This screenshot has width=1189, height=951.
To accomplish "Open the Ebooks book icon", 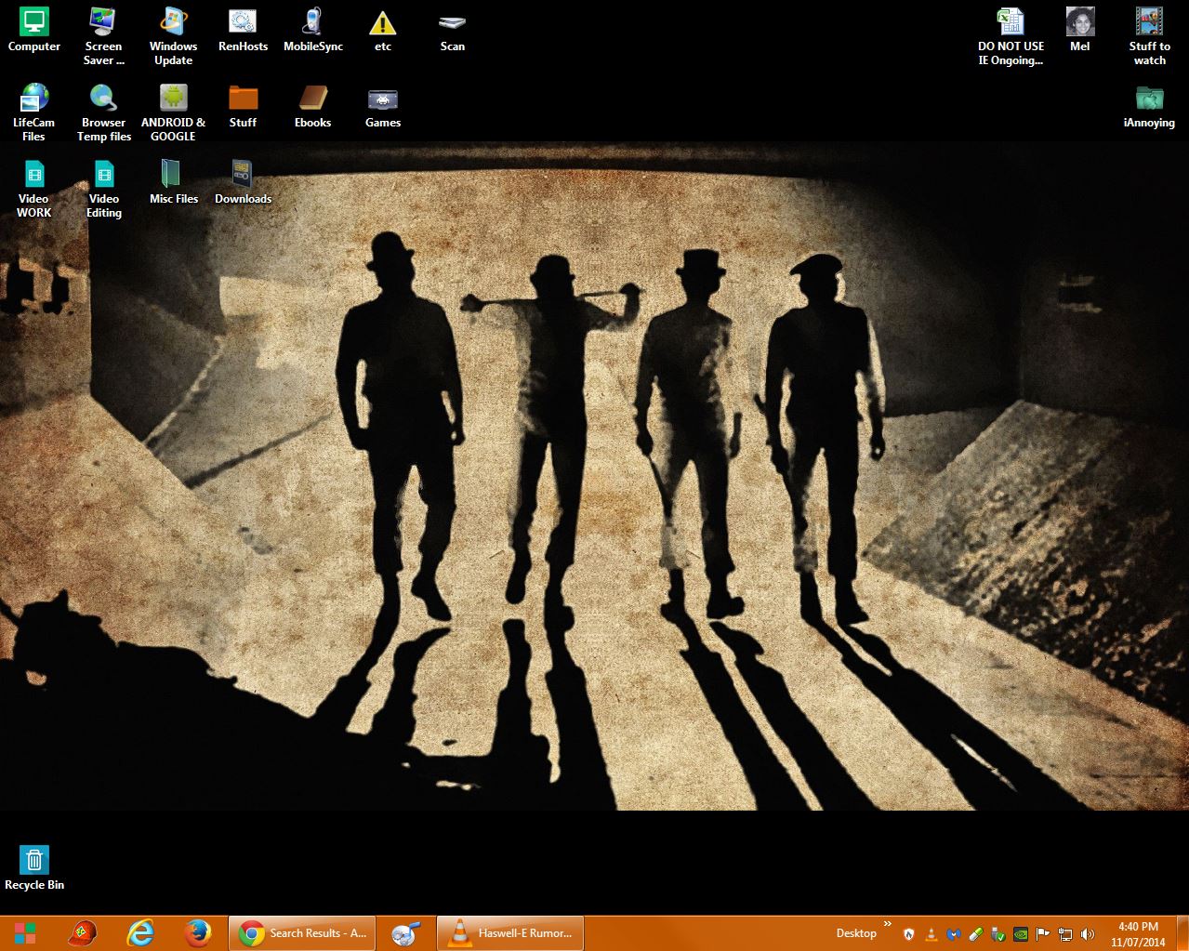I will click(x=313, y=107).
